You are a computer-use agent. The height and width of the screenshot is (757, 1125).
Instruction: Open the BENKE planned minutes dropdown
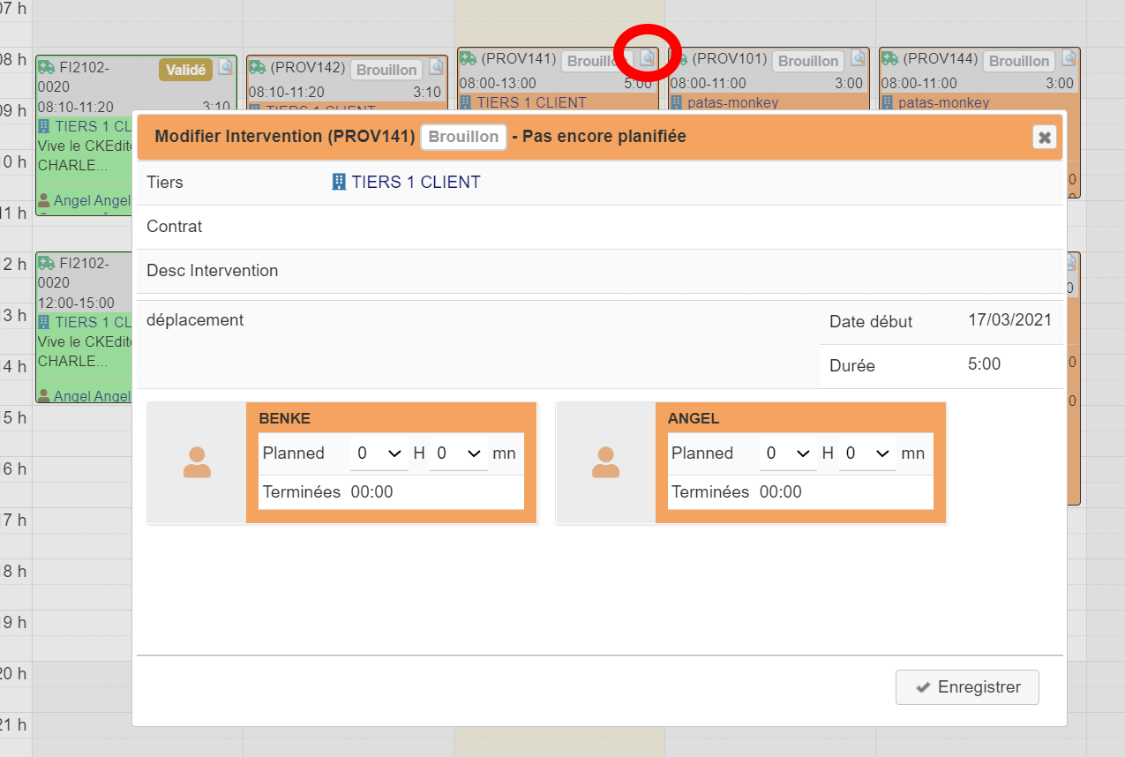(458, 453)
